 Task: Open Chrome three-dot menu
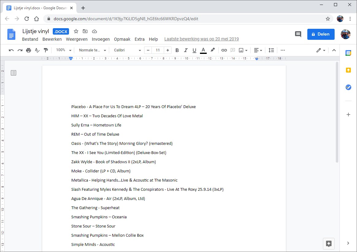click(350, 19)
